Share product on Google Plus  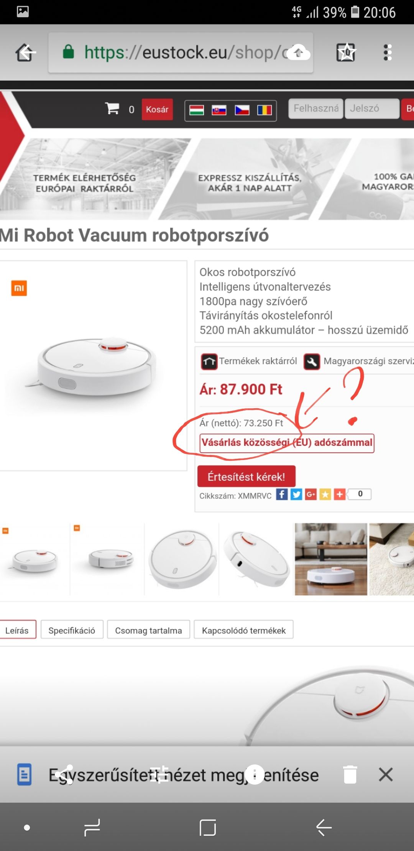pos(311,495)
